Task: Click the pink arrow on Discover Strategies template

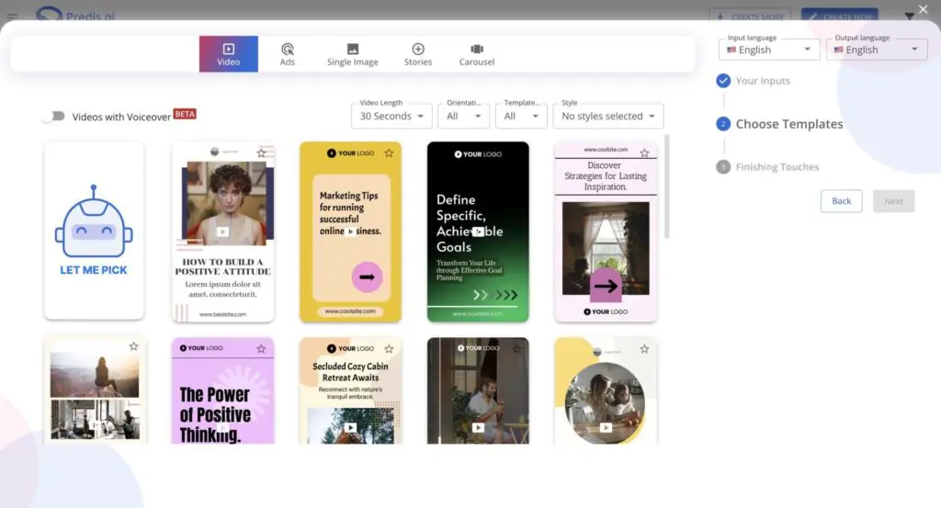Action: point(606,286)
